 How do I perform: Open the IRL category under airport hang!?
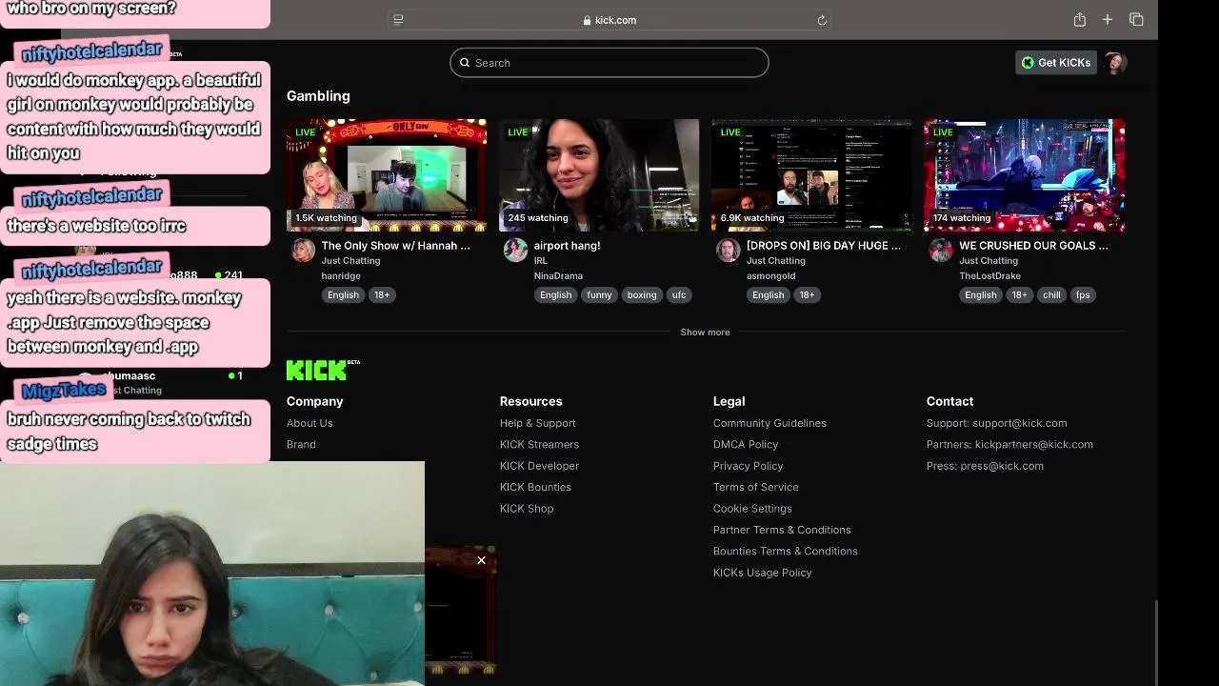[x=540, y=261]
